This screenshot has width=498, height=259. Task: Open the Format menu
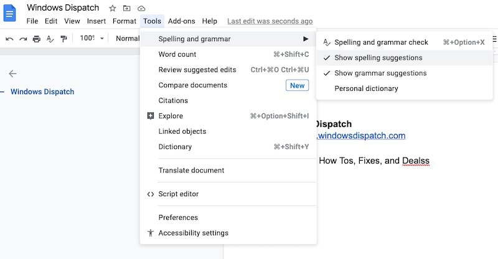[x=124, y=21]
